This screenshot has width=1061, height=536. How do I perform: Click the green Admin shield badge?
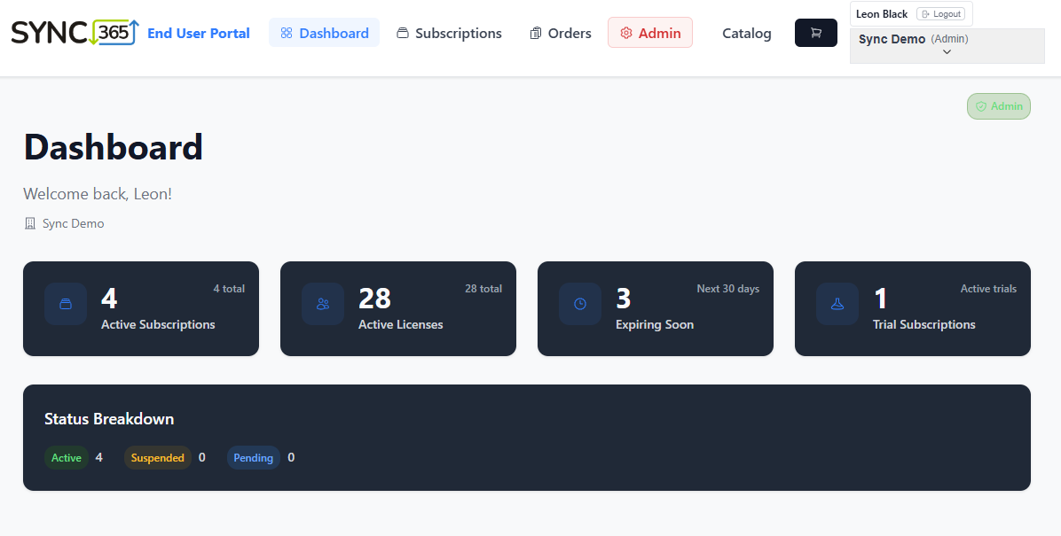998,106
